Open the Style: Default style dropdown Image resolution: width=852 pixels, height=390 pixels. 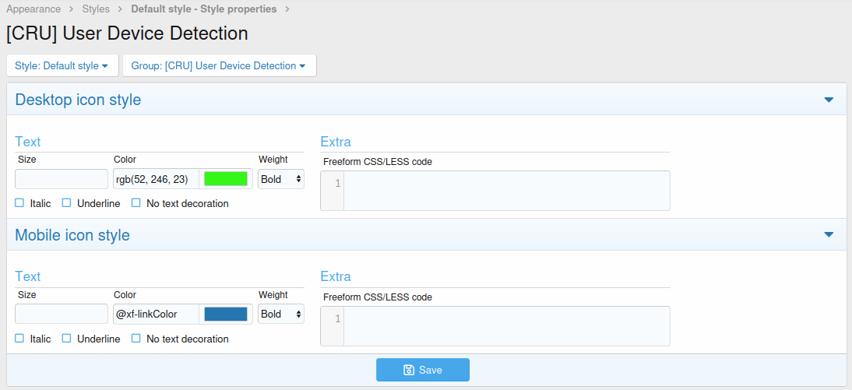click(x=62, y=66)
